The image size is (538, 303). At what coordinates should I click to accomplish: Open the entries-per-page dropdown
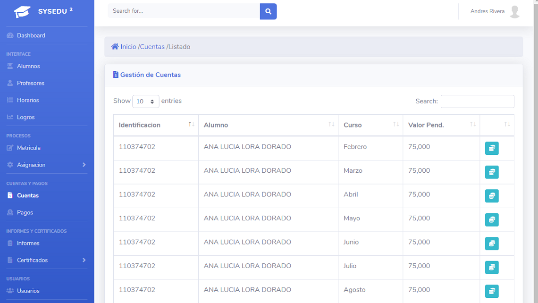pyautogui.click(x=146, y=101)
